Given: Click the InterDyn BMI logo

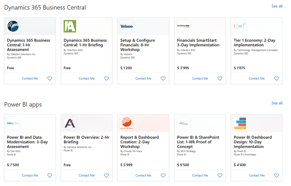Looking at the screenshot, I should (183, 26).
